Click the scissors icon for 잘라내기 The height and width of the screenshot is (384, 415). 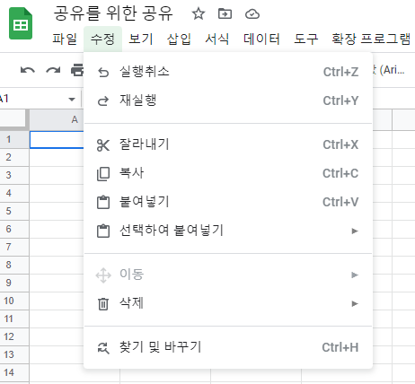103,145
